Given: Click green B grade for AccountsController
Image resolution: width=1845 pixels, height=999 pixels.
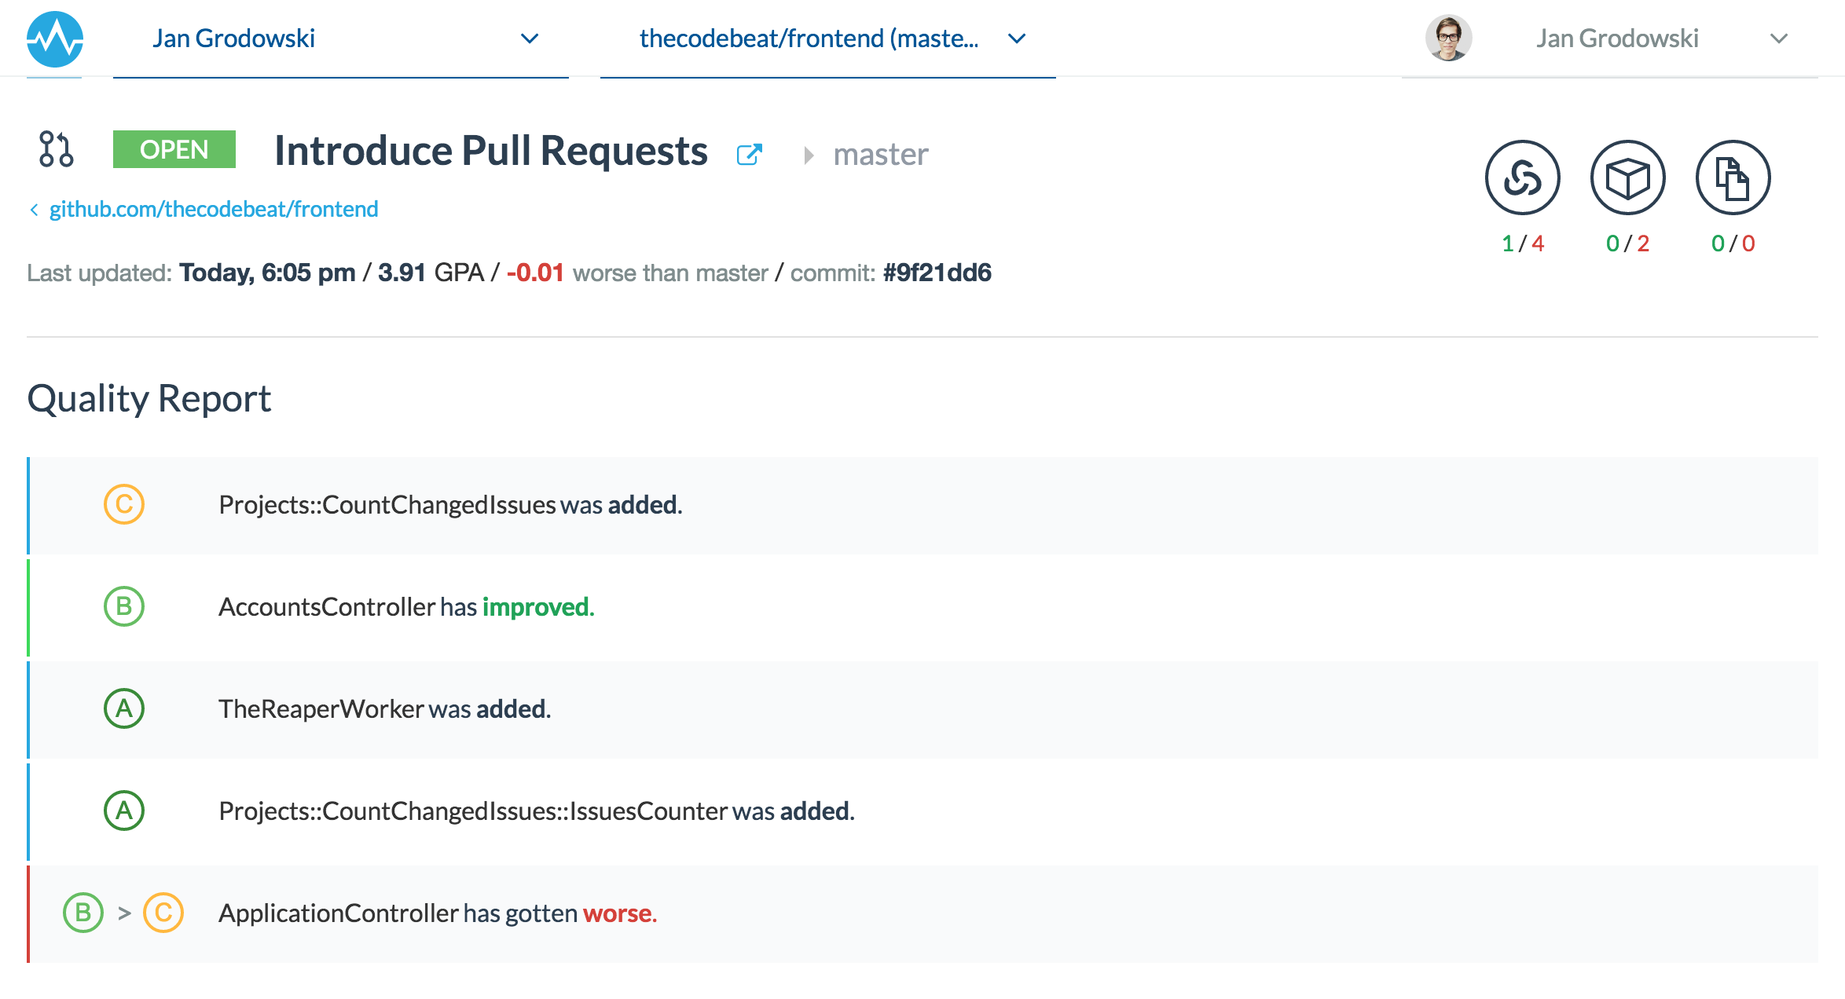Looking at the screenshot, I should point(124,606).
